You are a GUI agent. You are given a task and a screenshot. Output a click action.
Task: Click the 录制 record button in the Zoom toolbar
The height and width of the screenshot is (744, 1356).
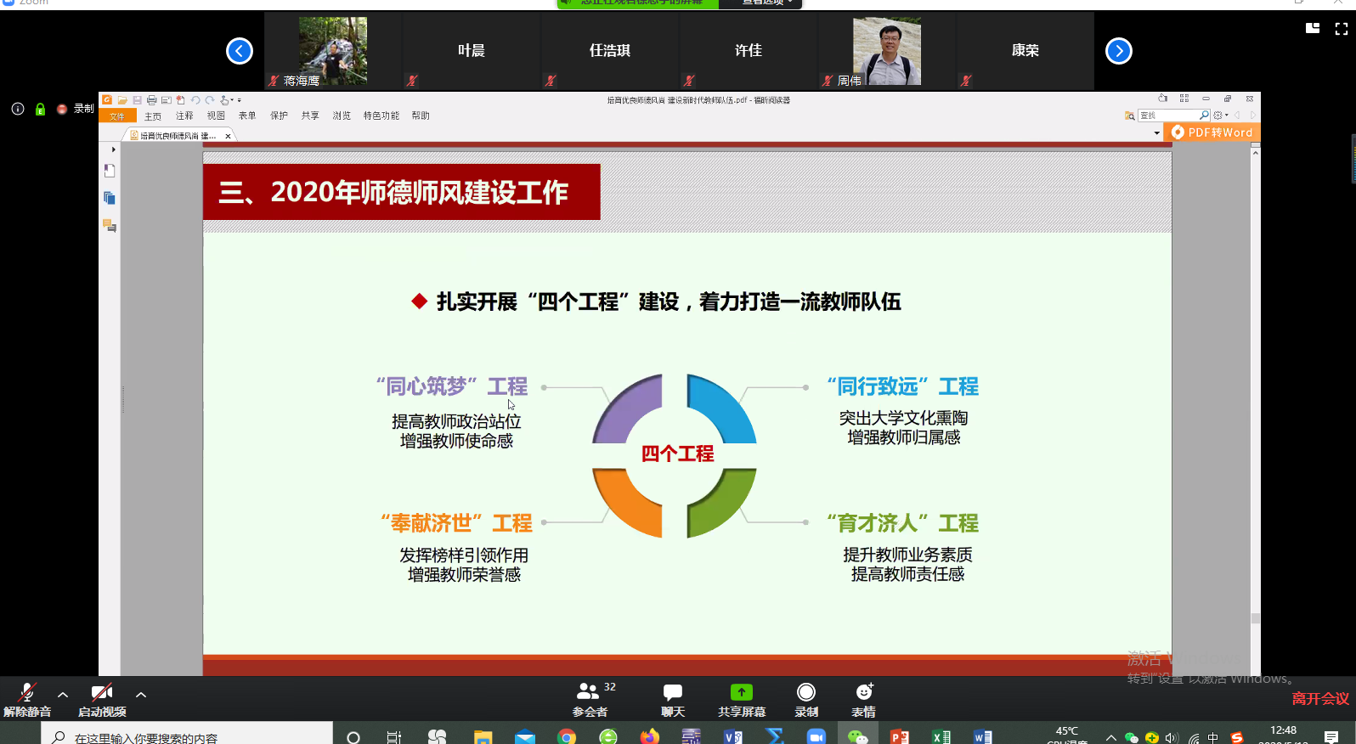pos(806,700)
